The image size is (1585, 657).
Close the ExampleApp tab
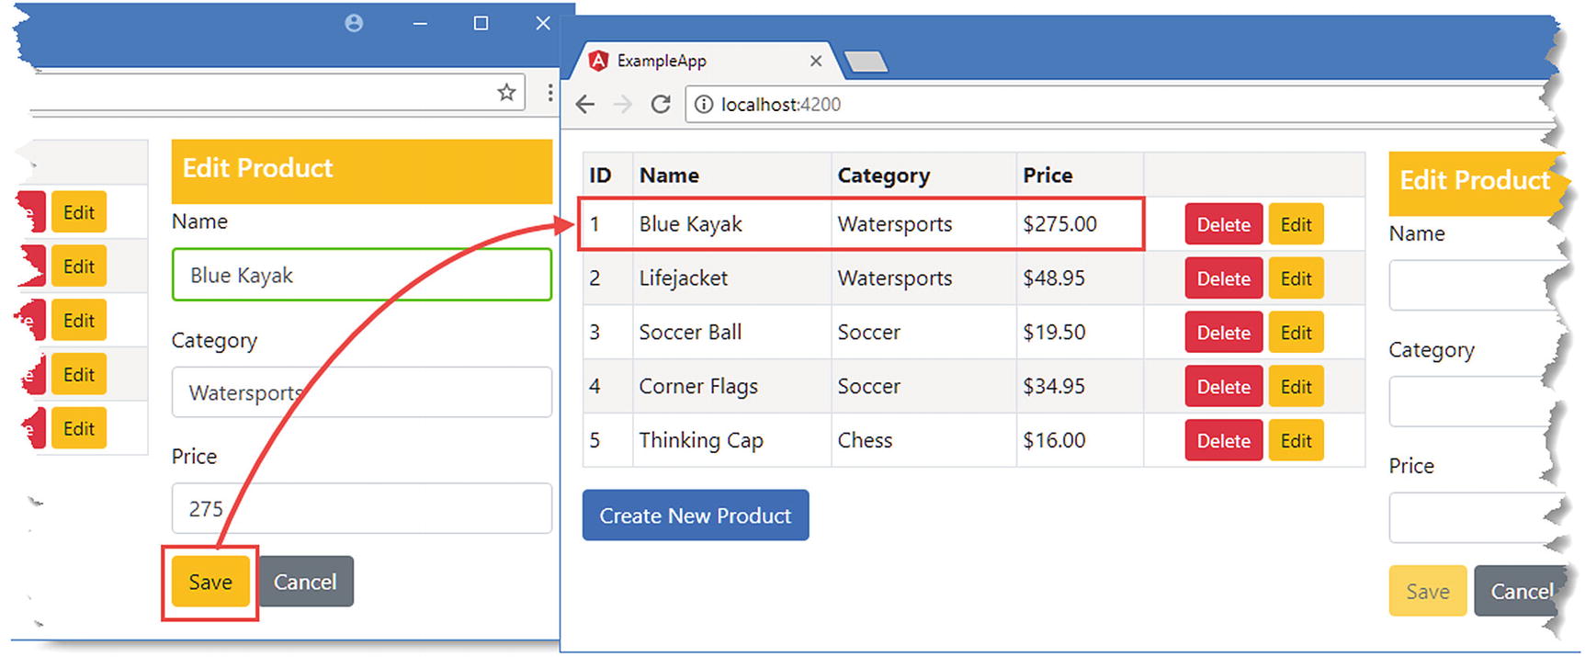[x=815, y=61]
